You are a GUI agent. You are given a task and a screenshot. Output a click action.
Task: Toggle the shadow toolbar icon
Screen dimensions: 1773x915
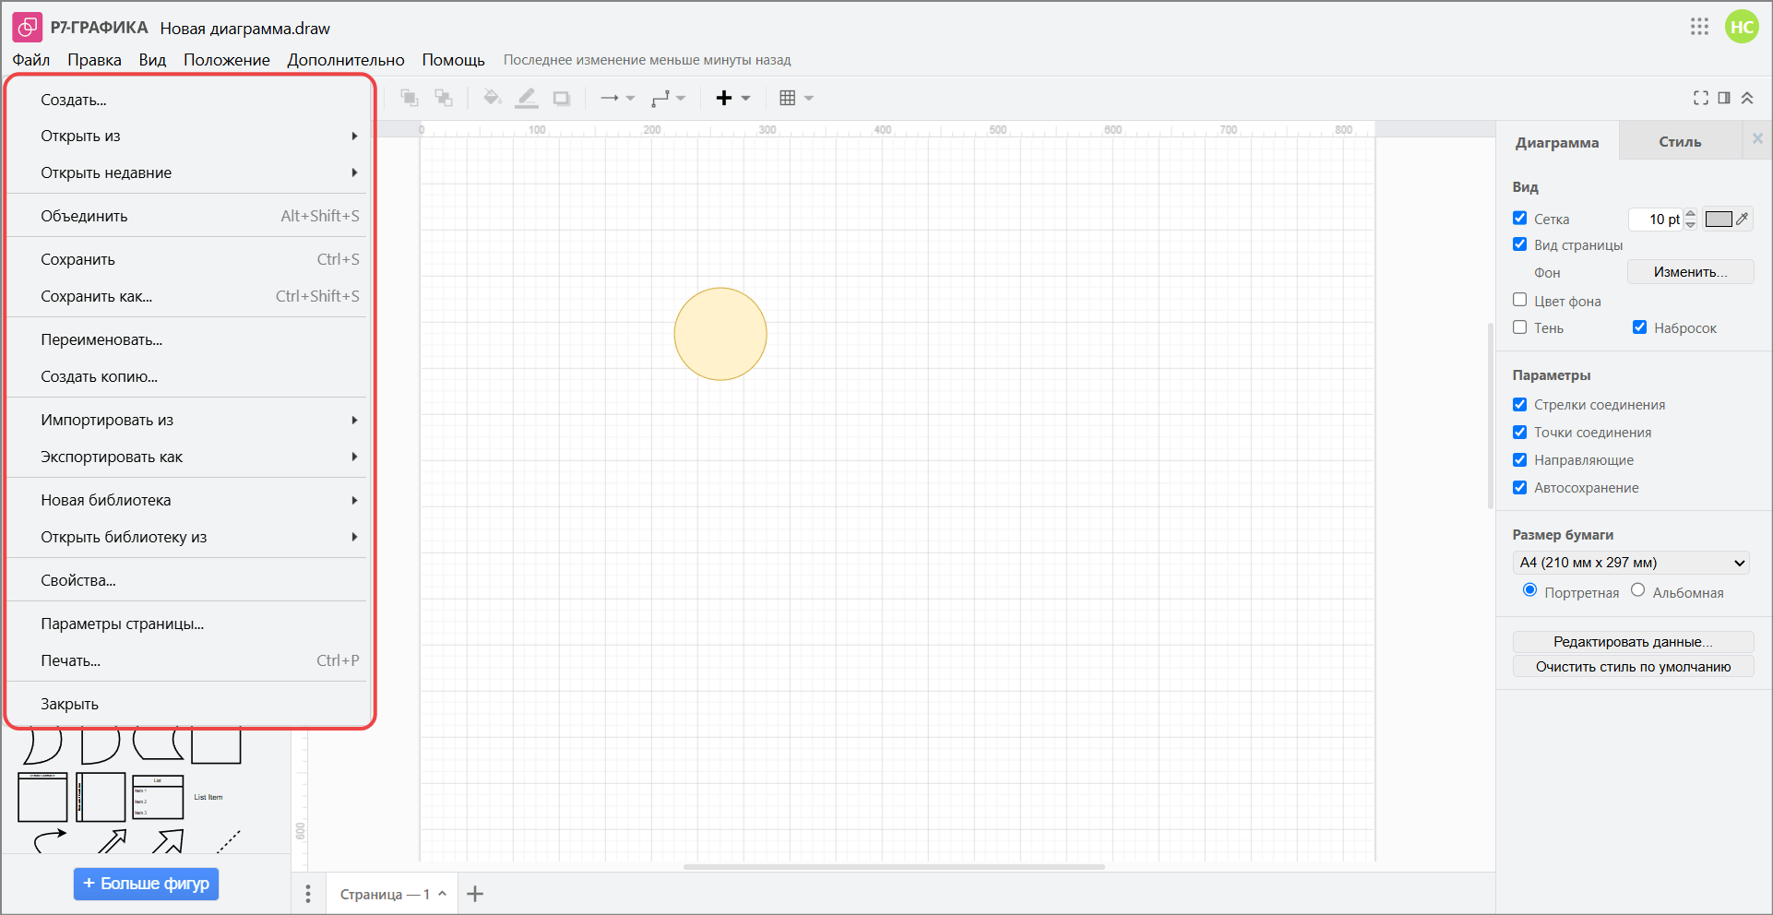pos(561,98)
